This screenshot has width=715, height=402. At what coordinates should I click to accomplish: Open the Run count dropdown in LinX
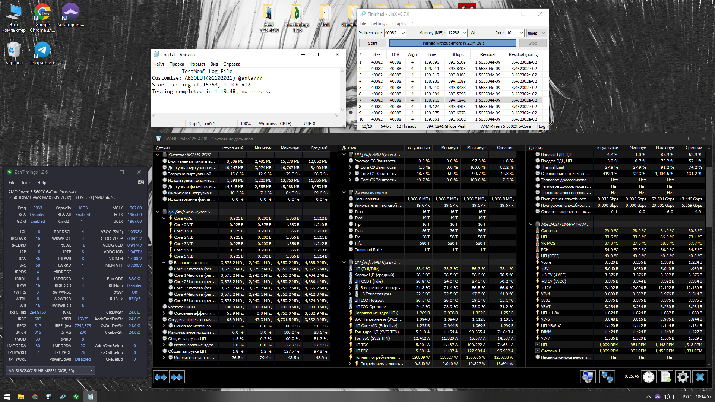(521, 33)
